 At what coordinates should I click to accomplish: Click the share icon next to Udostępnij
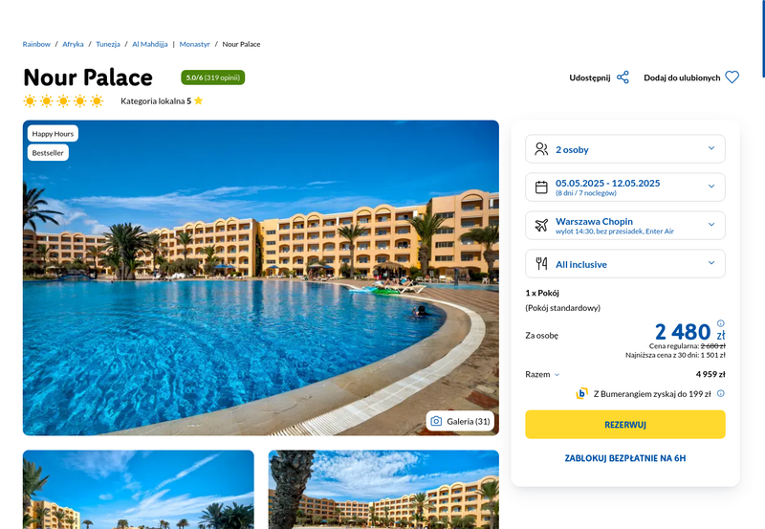click(x=623, y=77)
